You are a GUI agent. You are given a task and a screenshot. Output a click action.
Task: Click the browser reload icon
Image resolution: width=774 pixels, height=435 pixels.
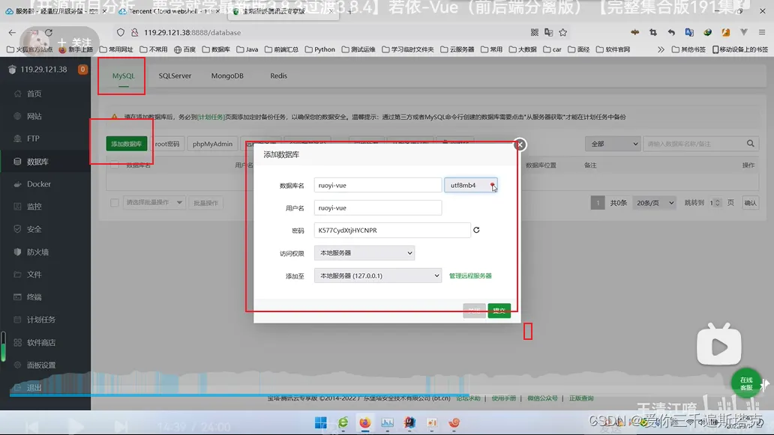tap(48, 32)
